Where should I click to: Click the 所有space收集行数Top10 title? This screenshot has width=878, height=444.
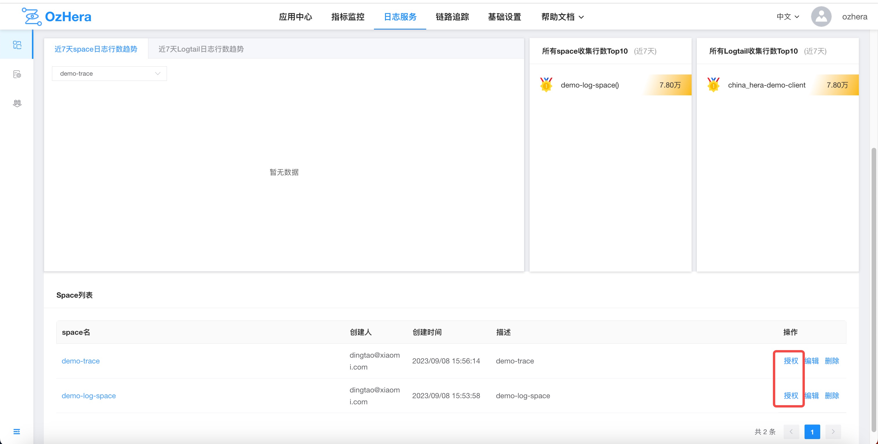(584, 51)
